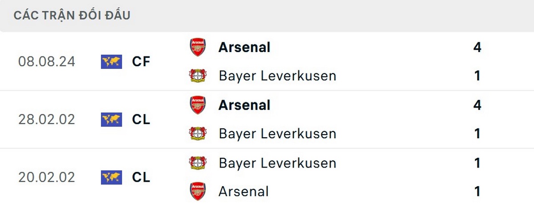Click Bayer Leverkusen crest in the 28.02.02 match
Image resolution: width=534 pixels, height=204 pixels.
pos(198,134)
